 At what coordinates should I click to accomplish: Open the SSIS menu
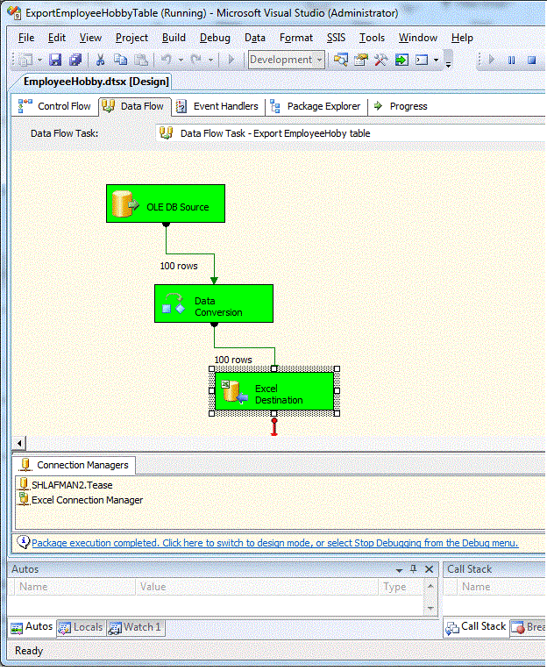pyautogui.click(x=336, y=38)
